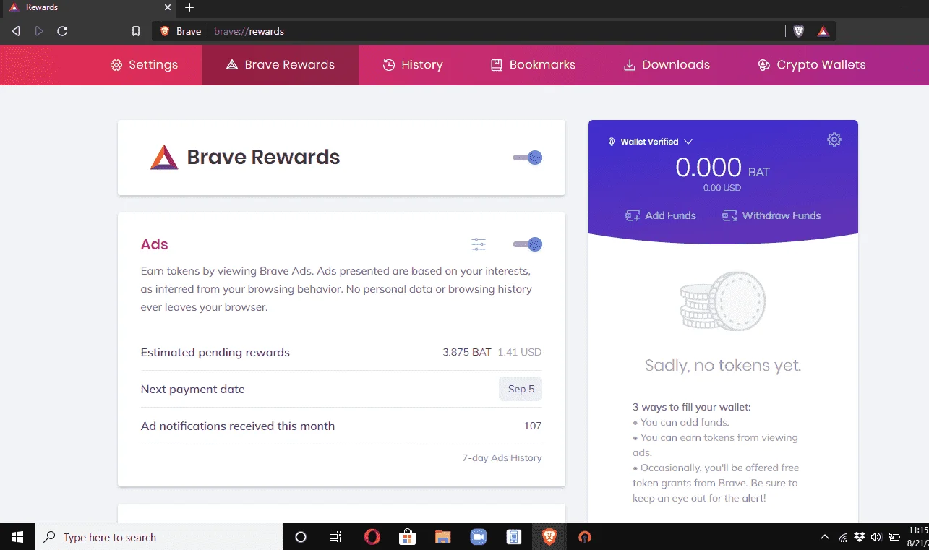Go forward with the forward arrow
The image size is (929, 550).
pyautogui.click(x=39, y=31)
